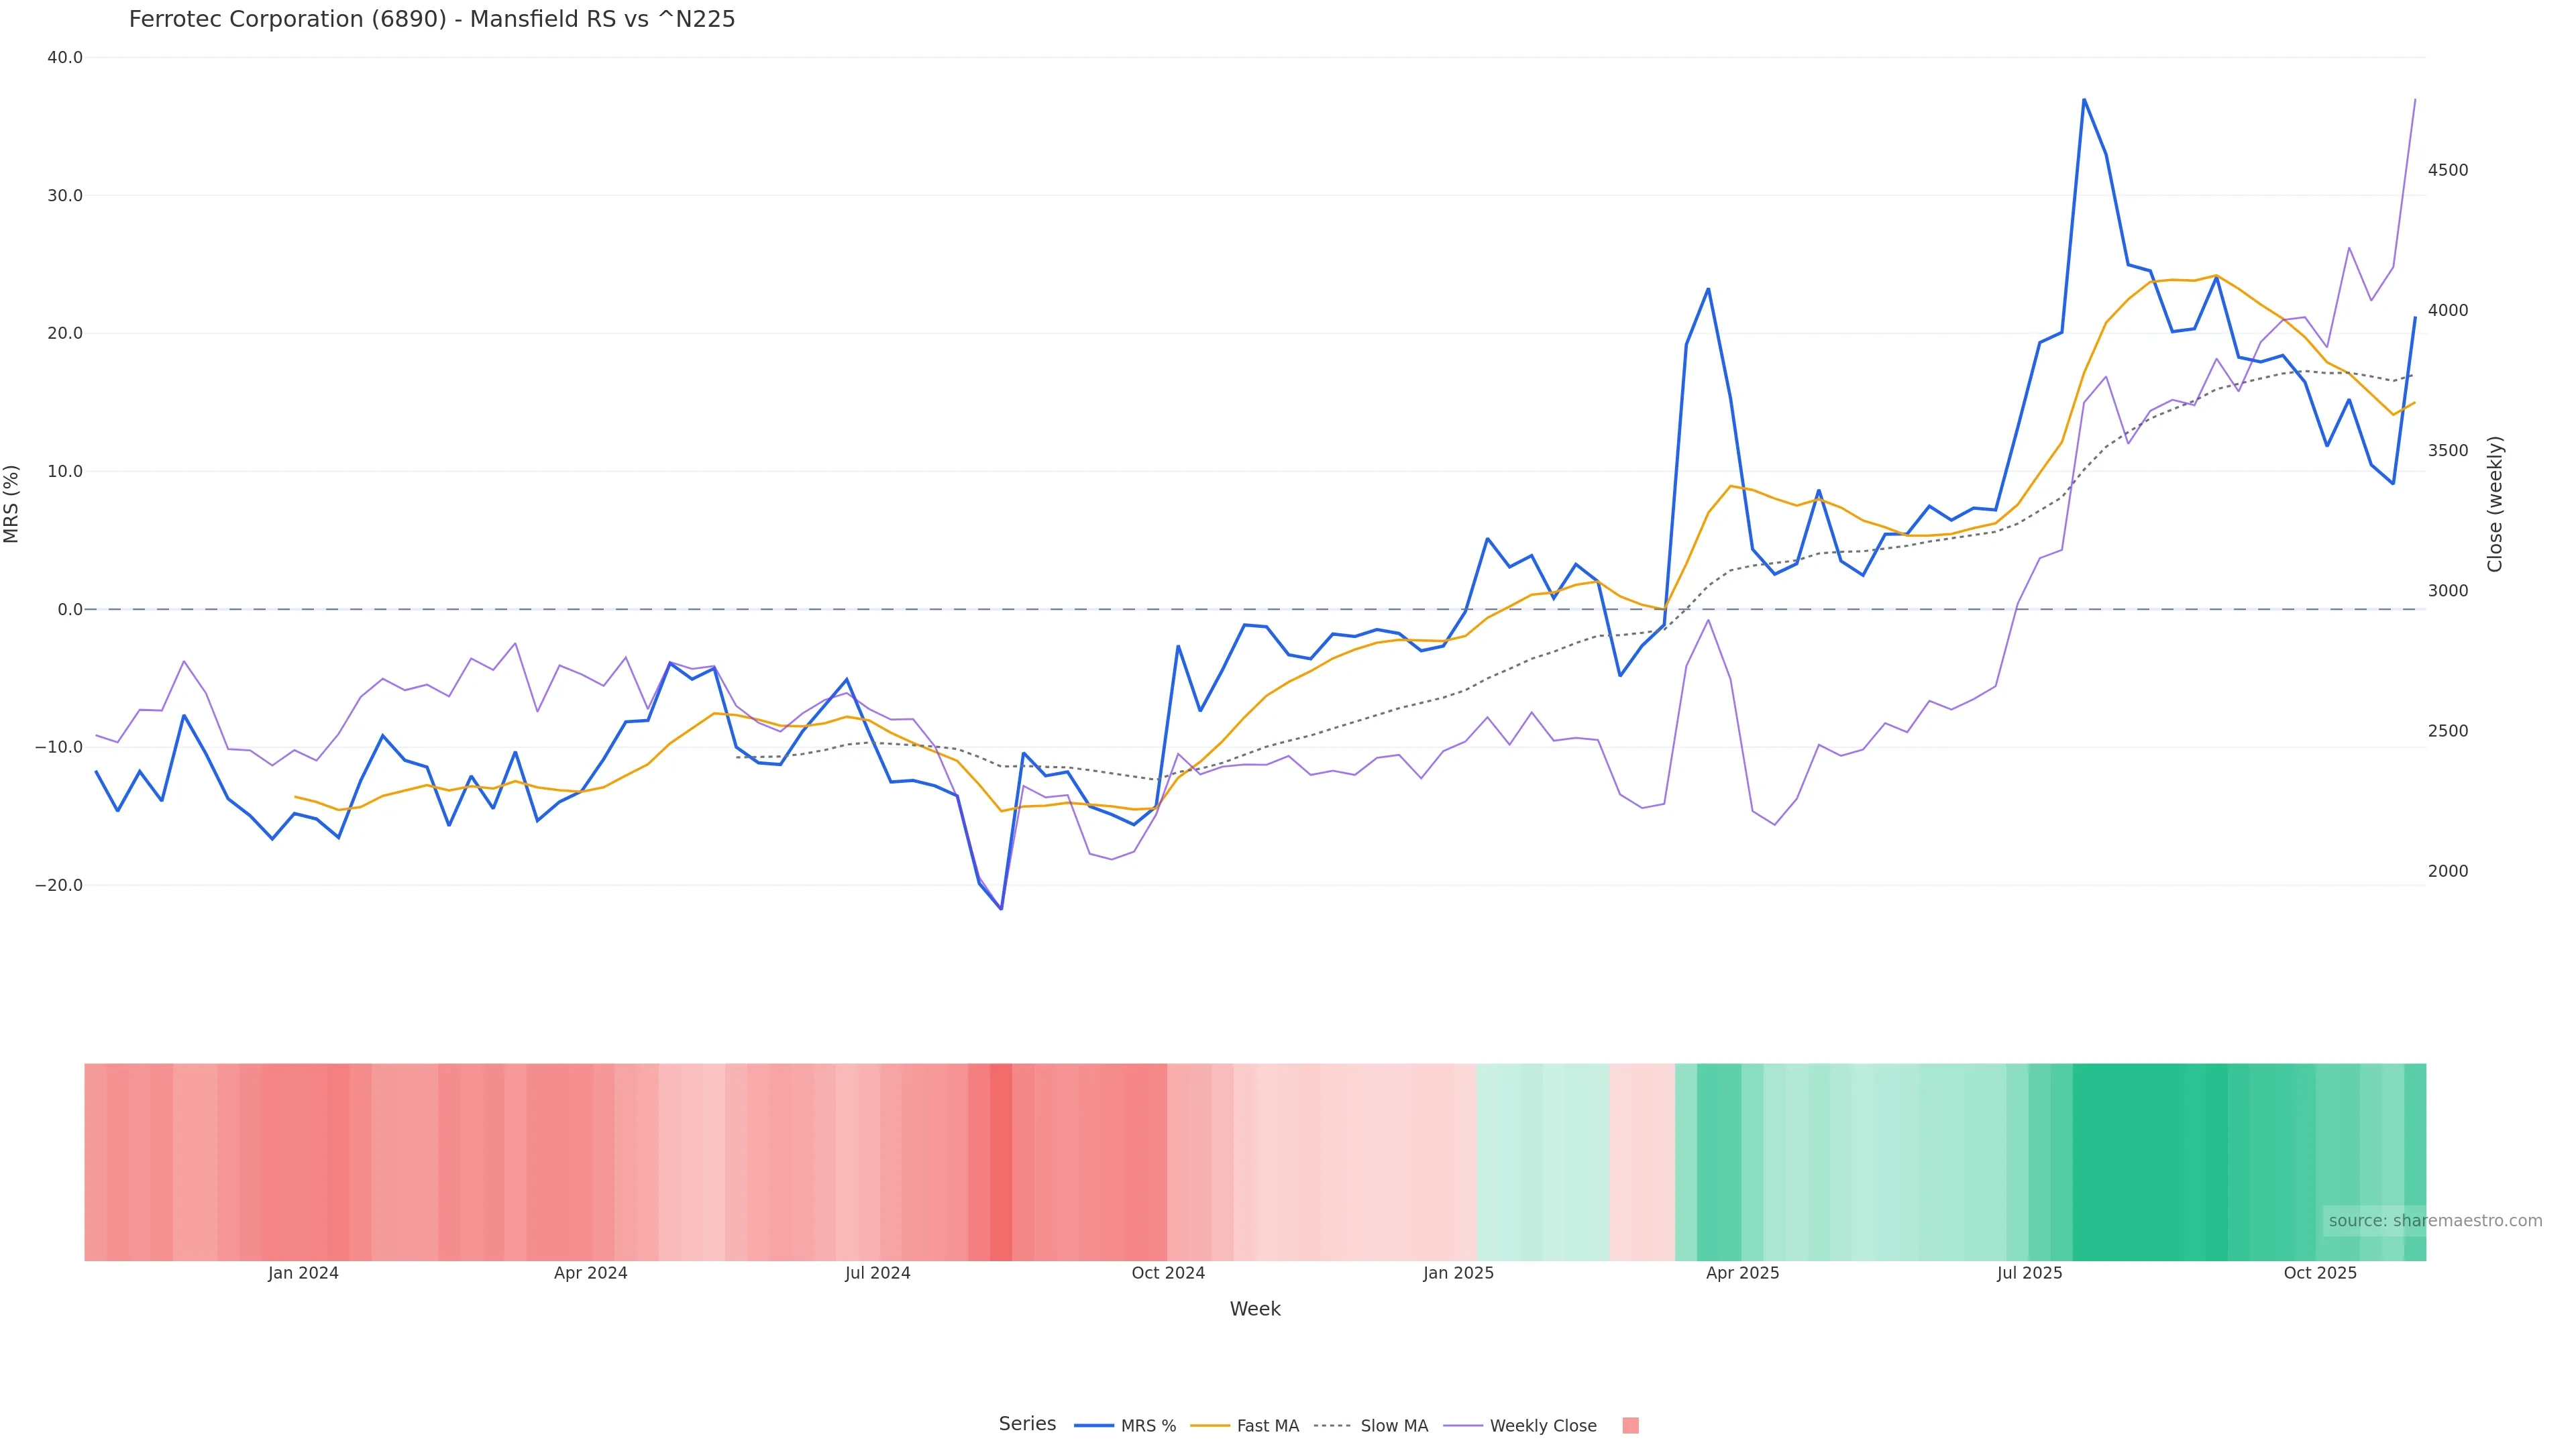Image resolution: width=2576 pixels, height=1449 pixels.
Task: Hide the Fast MA legend series
Action: click(x=1267, y=1426)
